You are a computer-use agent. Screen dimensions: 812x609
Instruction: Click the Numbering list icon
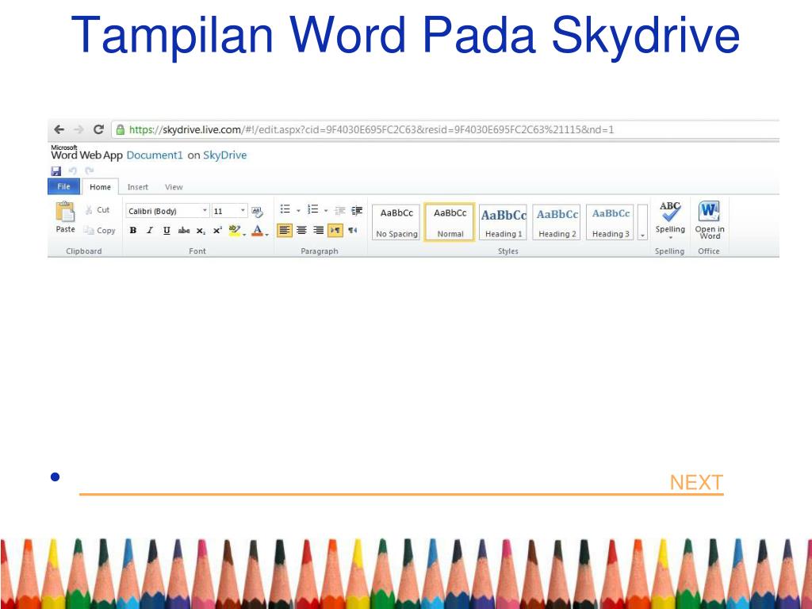(x=312, y=209)
